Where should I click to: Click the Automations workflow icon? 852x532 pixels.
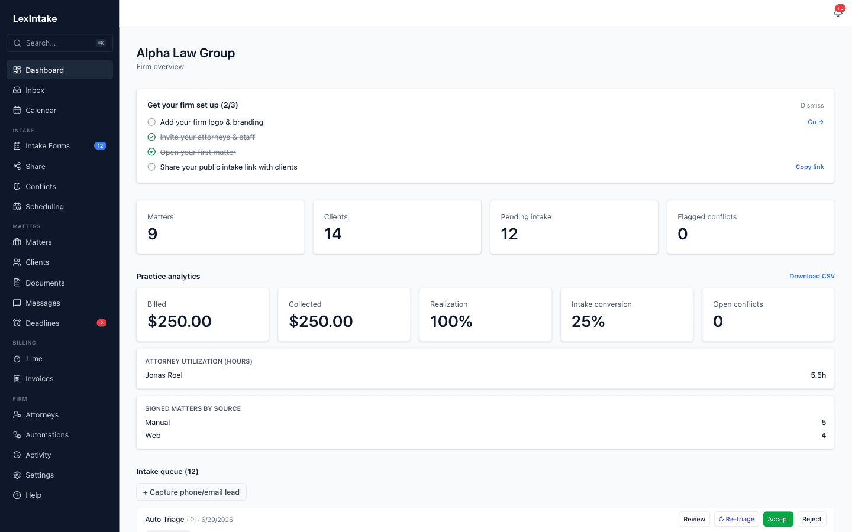(17, 434)
